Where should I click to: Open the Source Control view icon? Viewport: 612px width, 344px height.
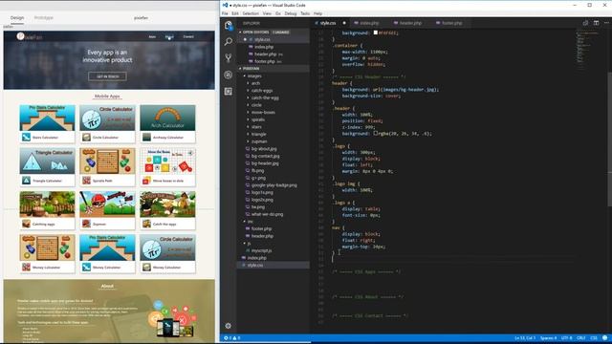[229, 58]
